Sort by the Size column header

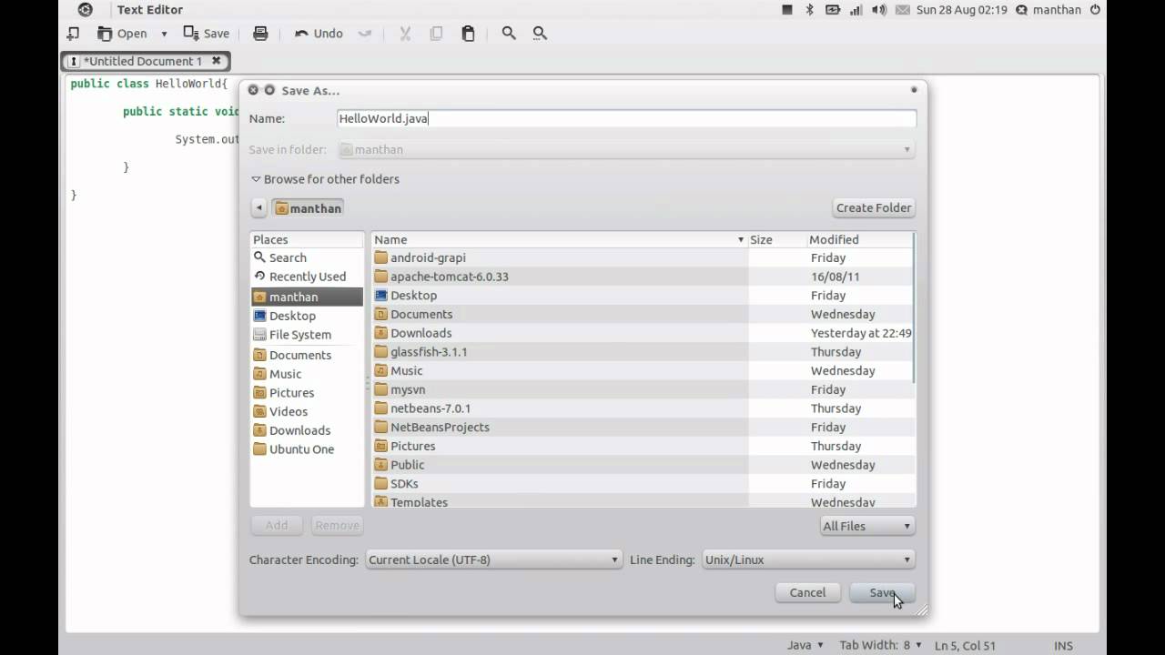point(777,239)
